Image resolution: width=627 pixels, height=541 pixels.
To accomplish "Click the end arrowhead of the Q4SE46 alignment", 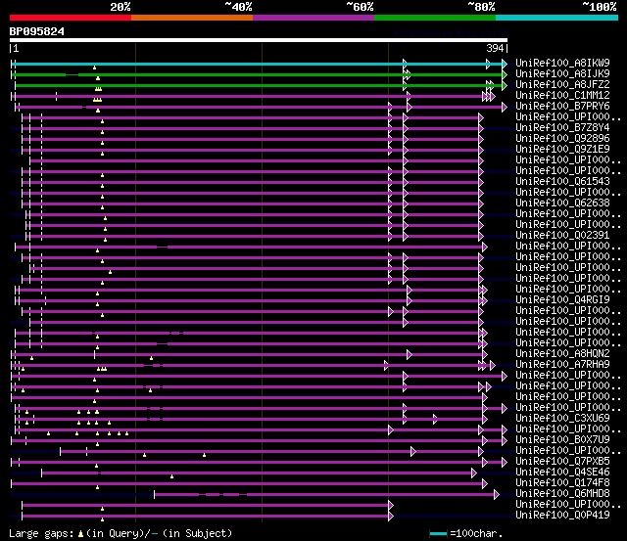I will click(474, 473).
